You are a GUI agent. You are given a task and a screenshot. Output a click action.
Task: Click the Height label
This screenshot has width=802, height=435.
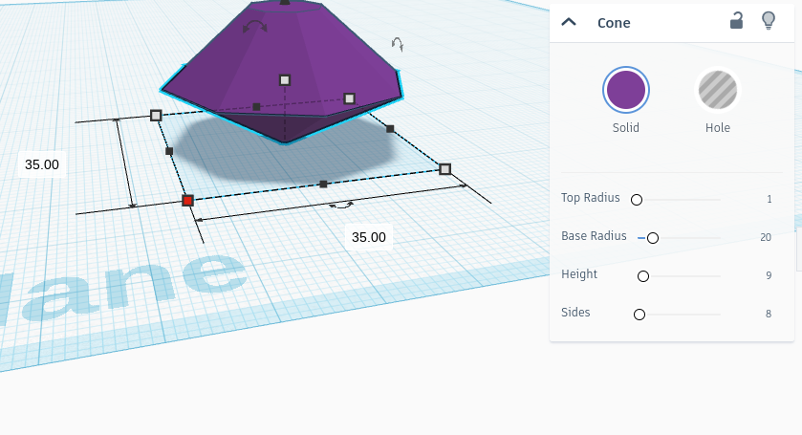click(x=579, y=274)
